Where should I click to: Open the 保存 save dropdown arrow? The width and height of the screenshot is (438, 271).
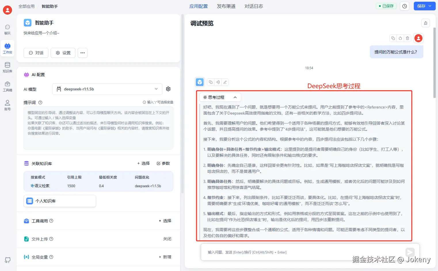coord(430,6)
